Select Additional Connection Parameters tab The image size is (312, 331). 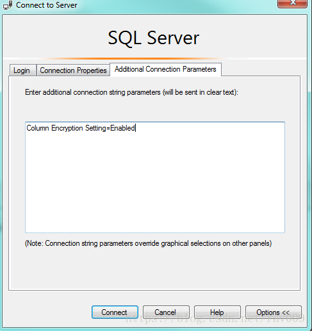pyautogui.click(x=165, y=69)
